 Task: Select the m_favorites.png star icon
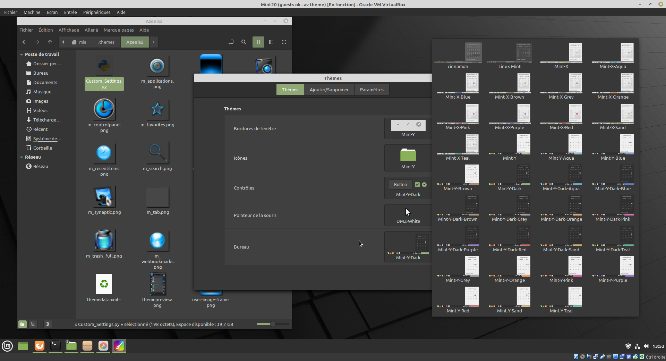(x=157, y=109)
